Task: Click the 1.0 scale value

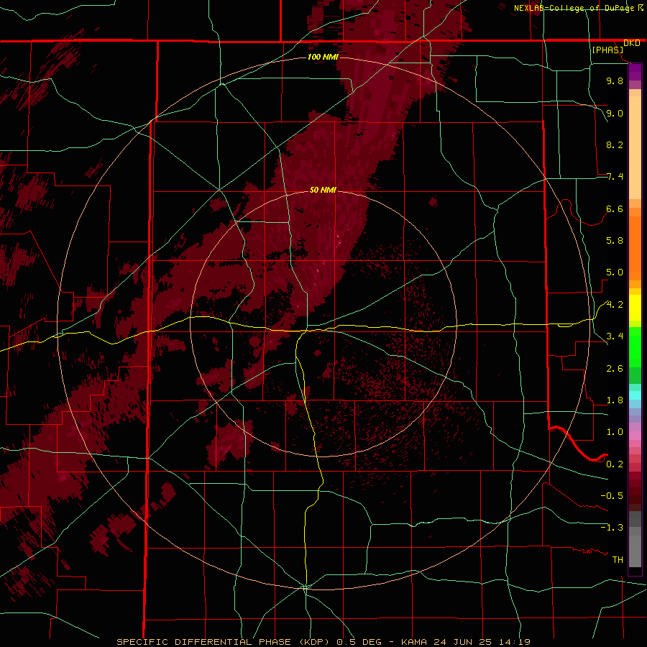Action: pos(615,432)
